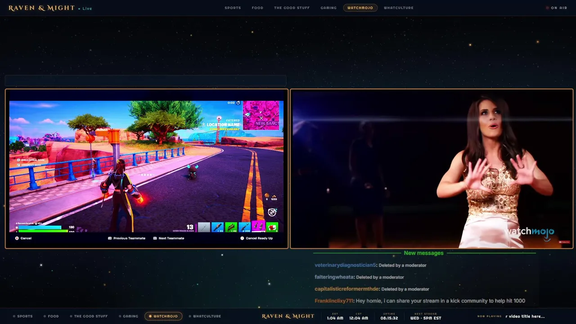Click the elimination count 13 in game
576x324 pixels.
pyautogui.click(x=190, y=227)
